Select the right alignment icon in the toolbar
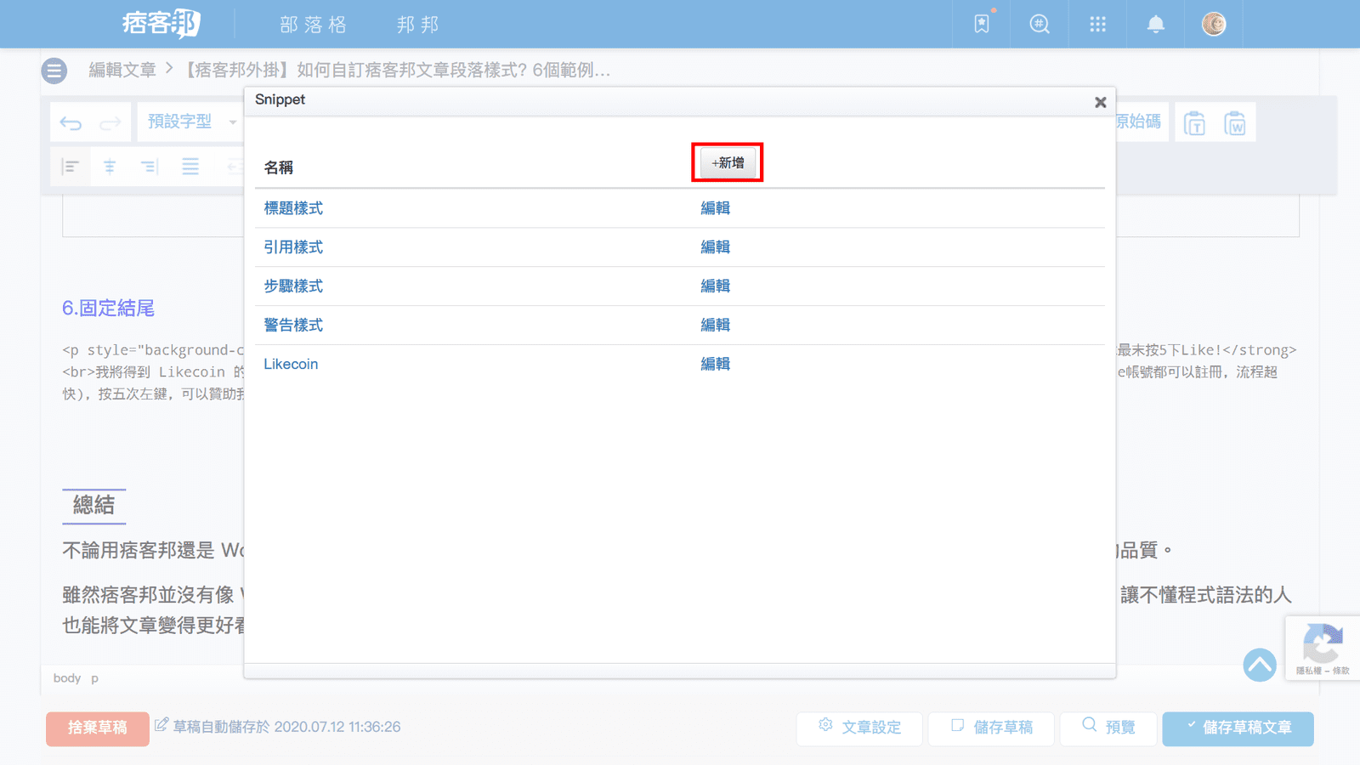The width and height of the screenshot is (1360, 765). click(x=150, y=167)
